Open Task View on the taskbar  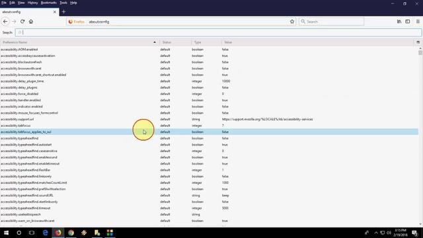[x=32, y=233]
